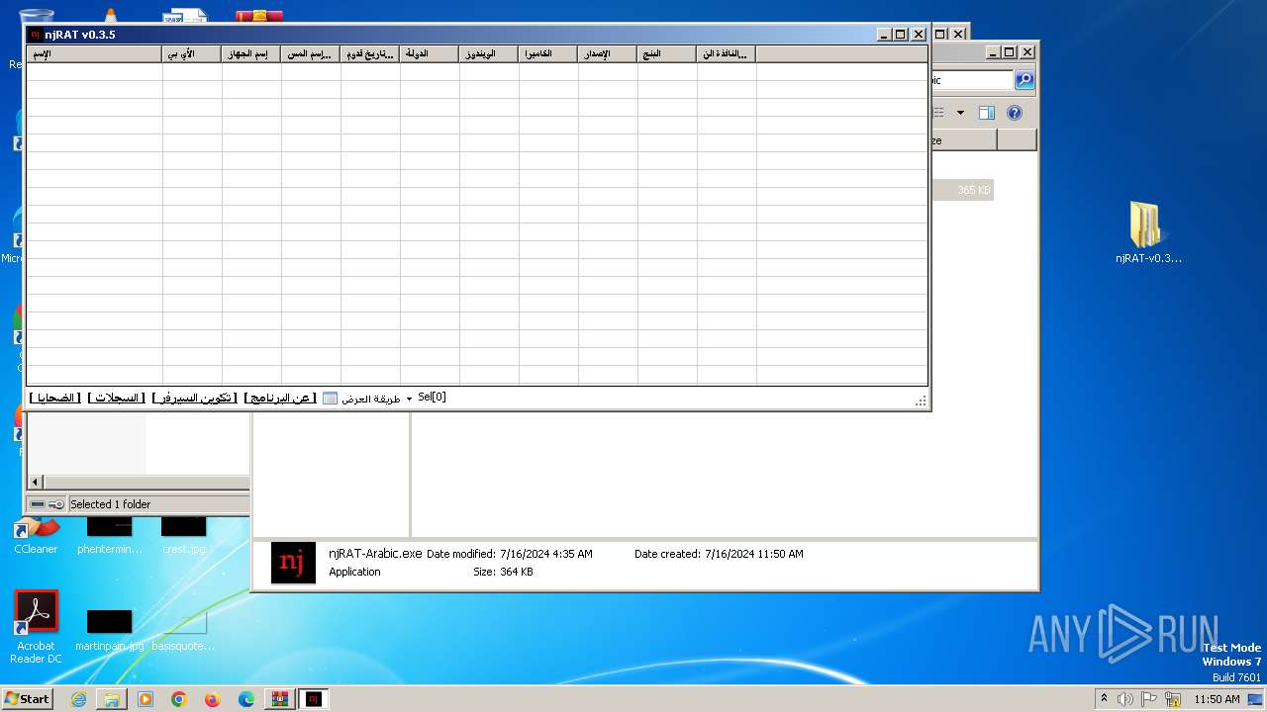Sort by إسم الجهاز computer name column

click(x=251, y=54)
